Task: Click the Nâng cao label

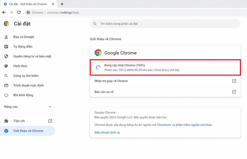Action: tap(11, 107)
